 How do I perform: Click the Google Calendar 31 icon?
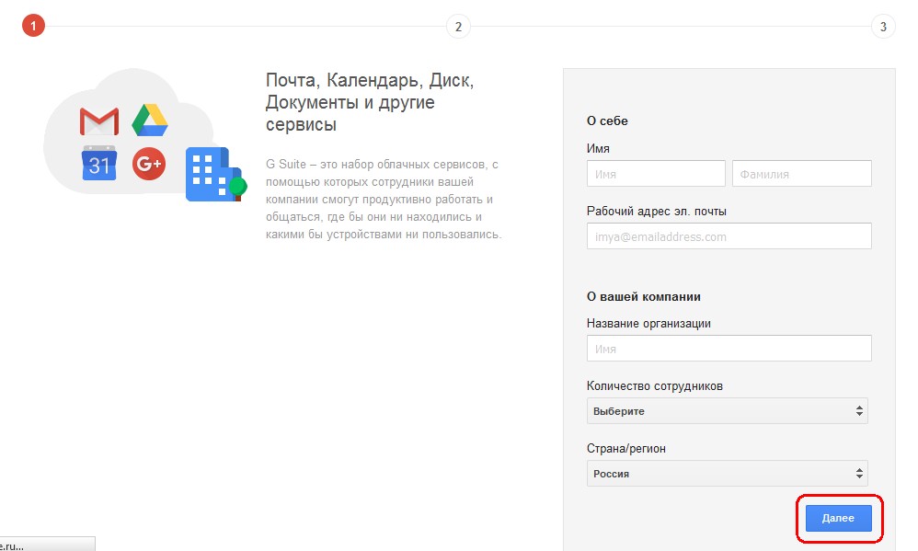99,163
